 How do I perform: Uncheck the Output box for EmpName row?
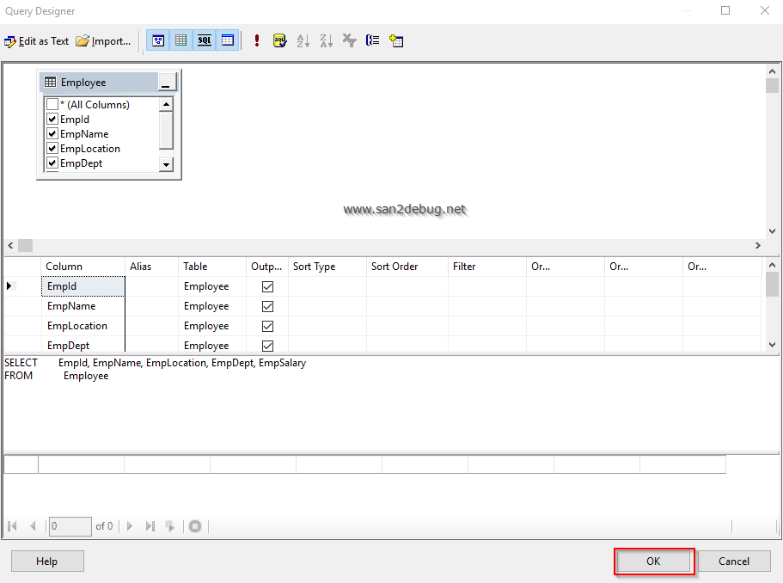(x=267, y=306)
